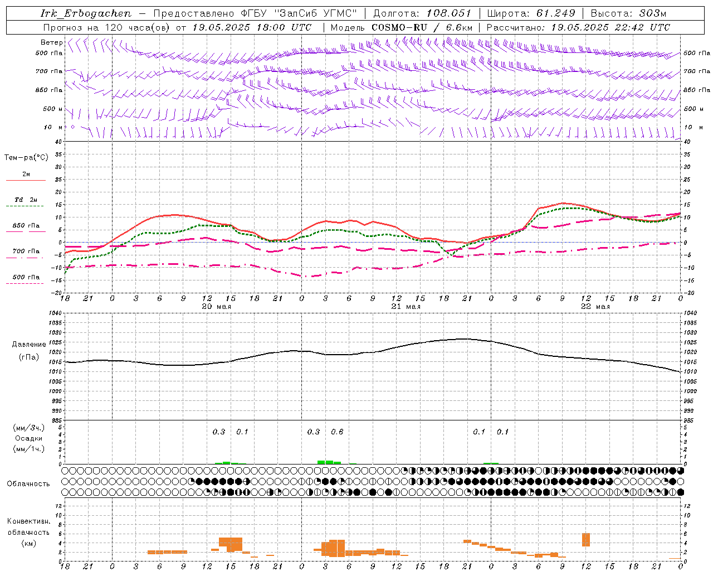Click the 20 мая date label
This screenshot has height=571, width=713.
[216, 307]
